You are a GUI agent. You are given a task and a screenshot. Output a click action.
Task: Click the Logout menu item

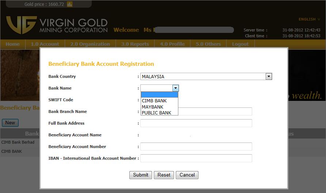click(x=240, y=44)
